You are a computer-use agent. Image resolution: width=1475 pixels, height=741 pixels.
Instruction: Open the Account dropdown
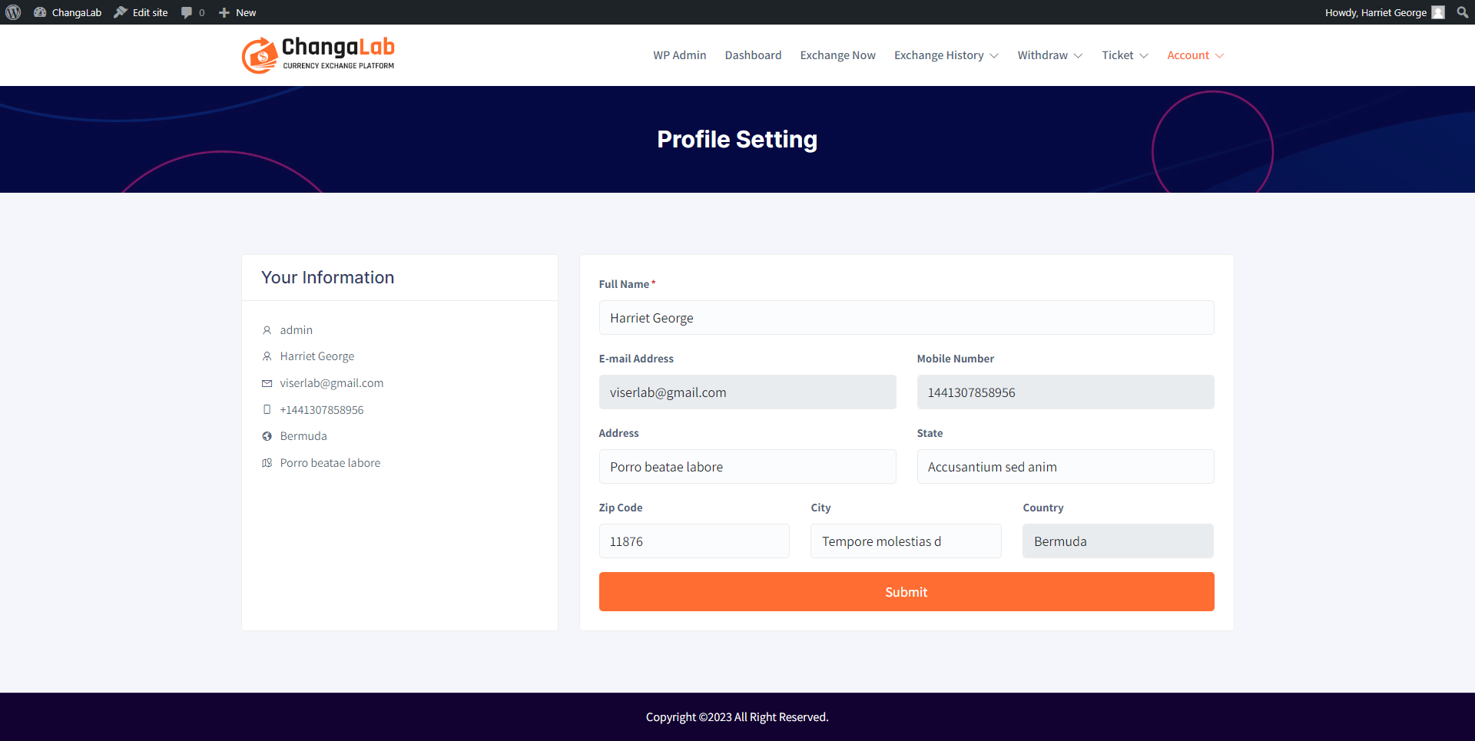click(1195, 55)
